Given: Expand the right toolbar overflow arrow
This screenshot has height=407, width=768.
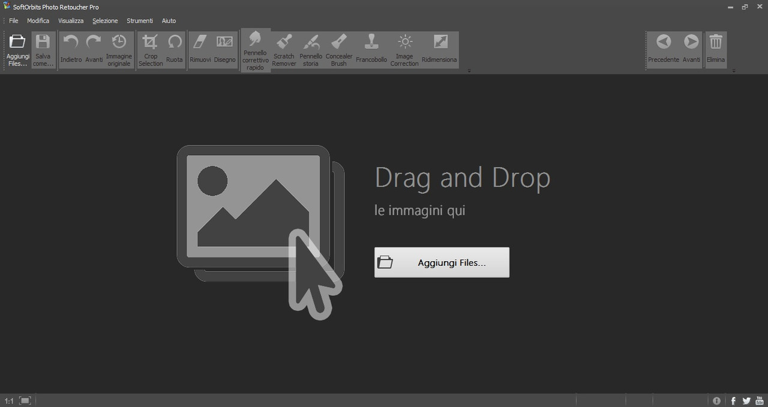Looking at the screenshot, I should coord(734,71).
